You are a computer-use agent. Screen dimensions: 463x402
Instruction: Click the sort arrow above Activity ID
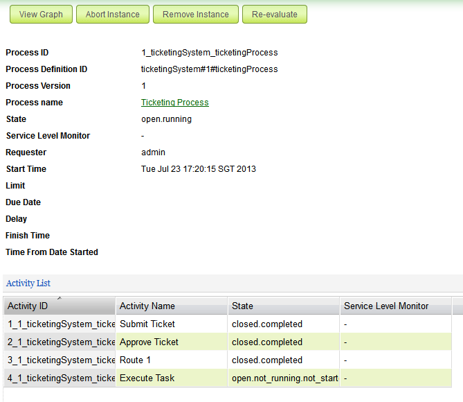[x=59, y=299]
